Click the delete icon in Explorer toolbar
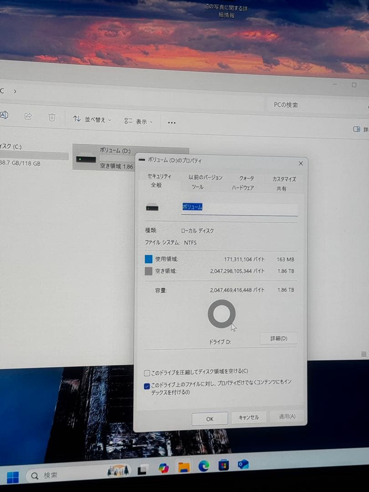The width and height of the screenshot is (369, 492). [x=51, y=118]
